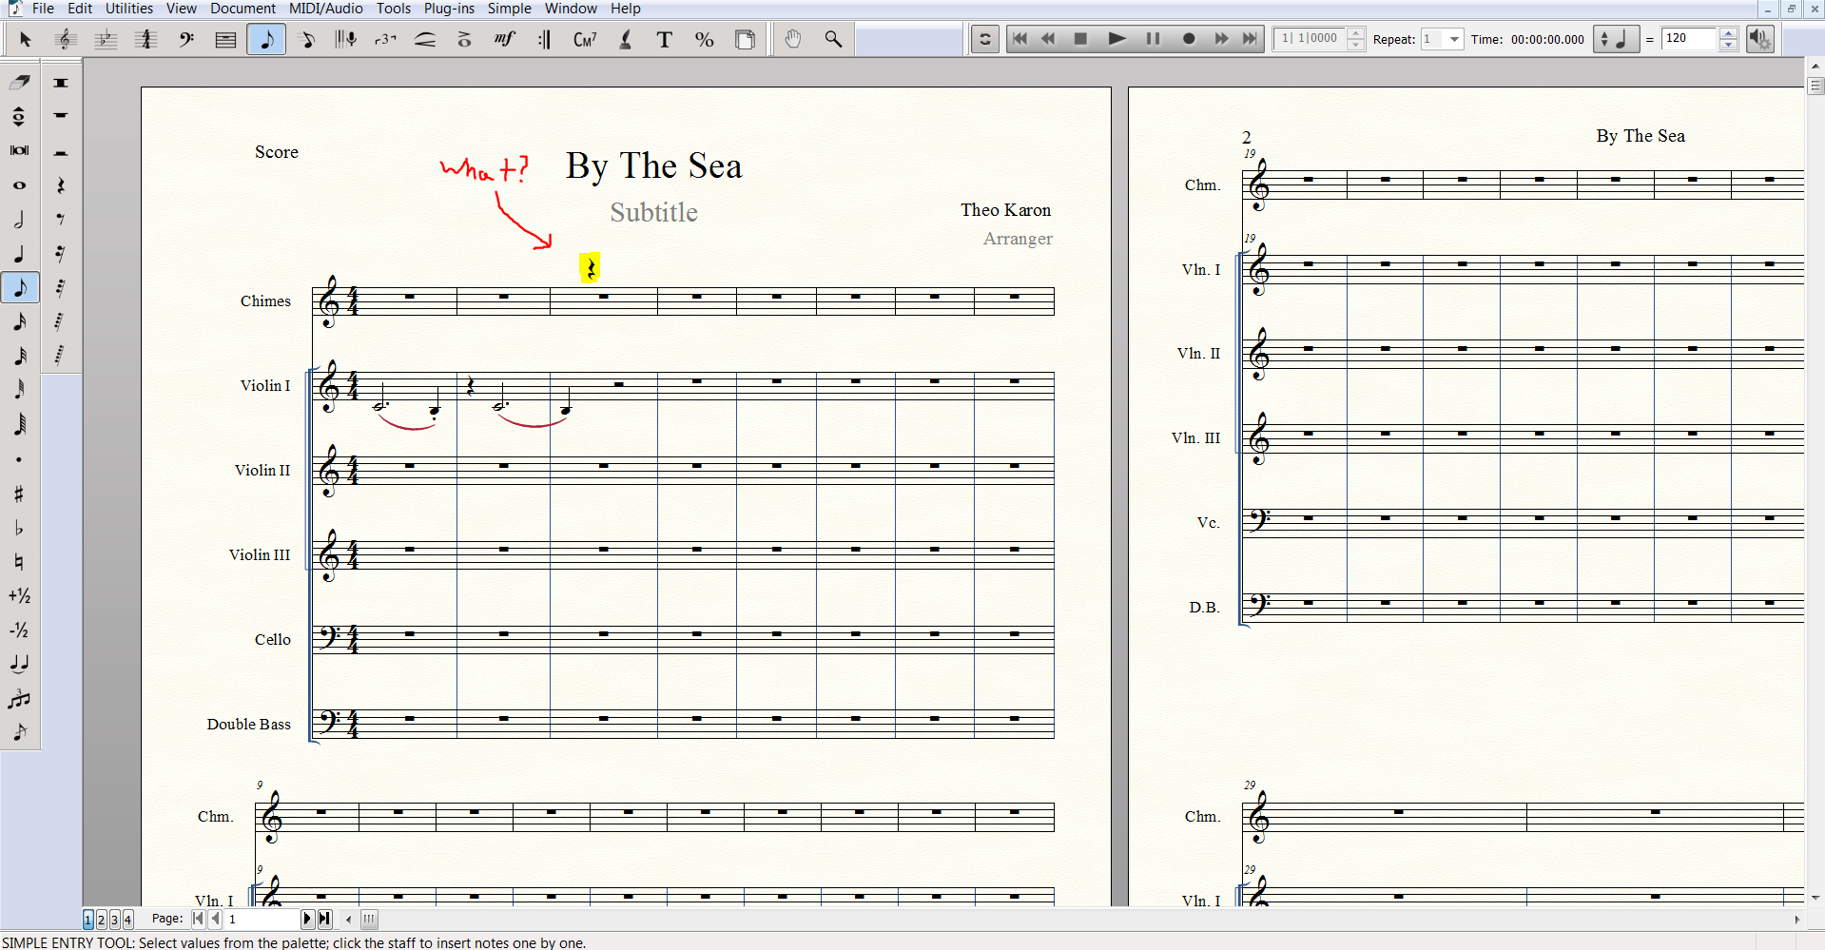Open the MIDI/Audio menu
The image size is (1825, 950).
[x=325, y=9]
